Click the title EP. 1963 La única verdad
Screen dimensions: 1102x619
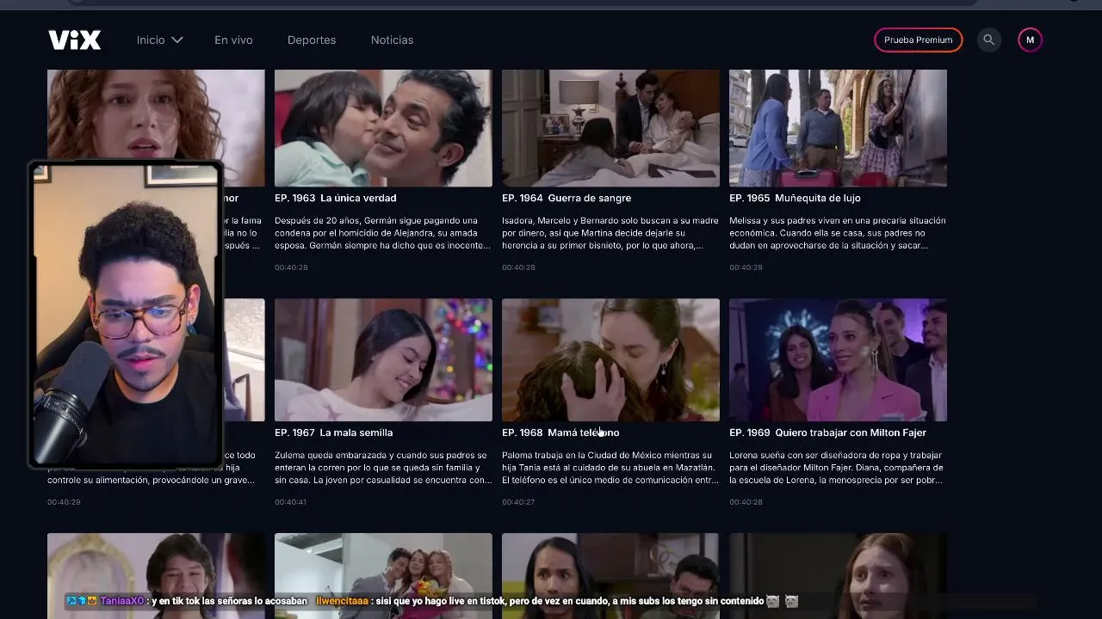point(335,198)
